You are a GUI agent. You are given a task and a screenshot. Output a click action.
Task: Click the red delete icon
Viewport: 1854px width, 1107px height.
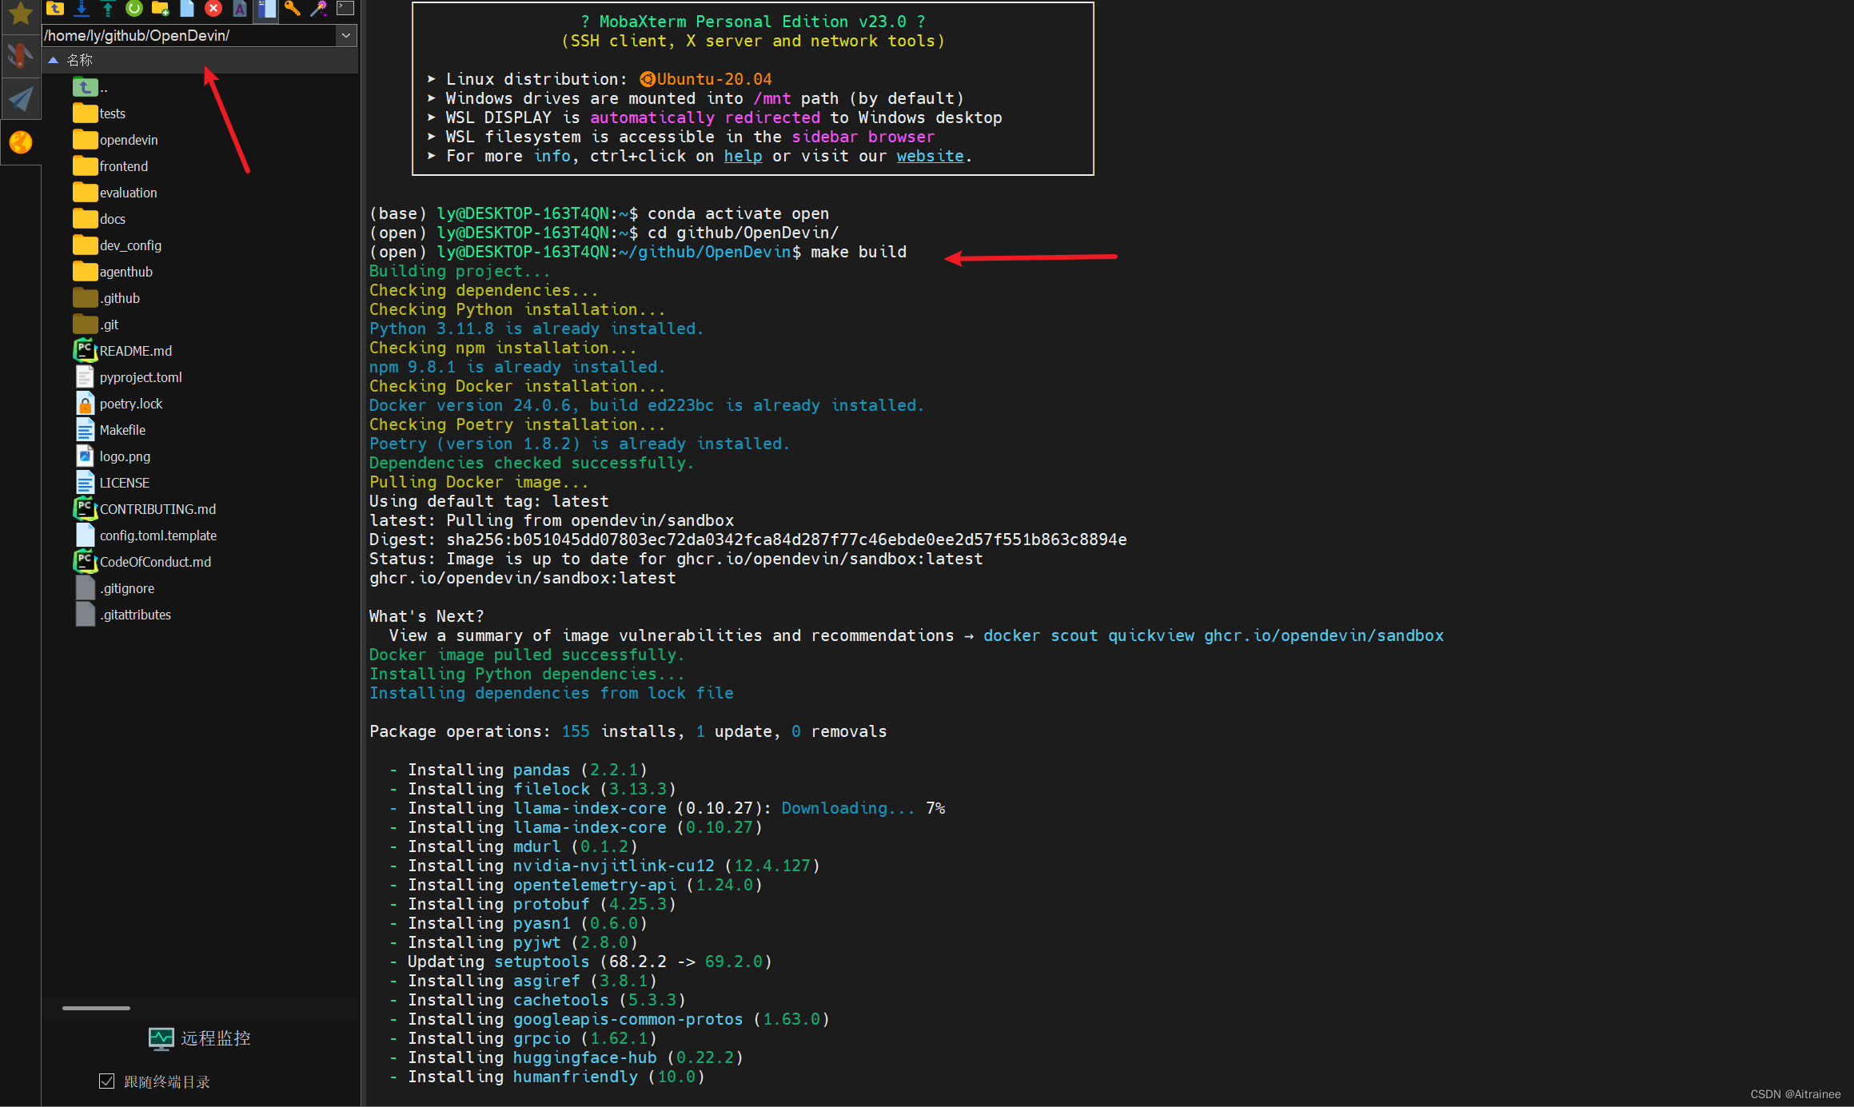[213, 9]
